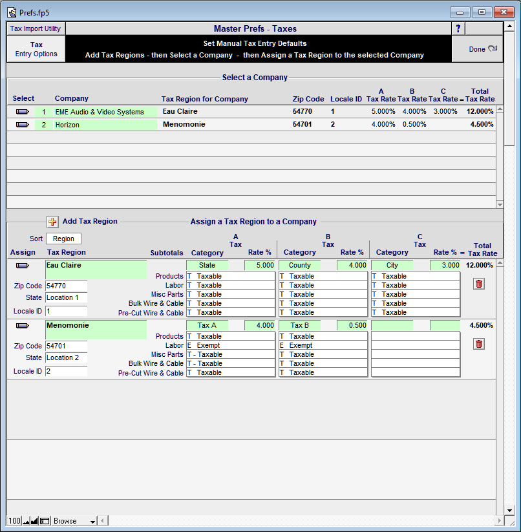Open Menomonie Labor Exempt dropdown under A Tax
Viewport: 521px width, 532px height.
(x=231, y=345)
